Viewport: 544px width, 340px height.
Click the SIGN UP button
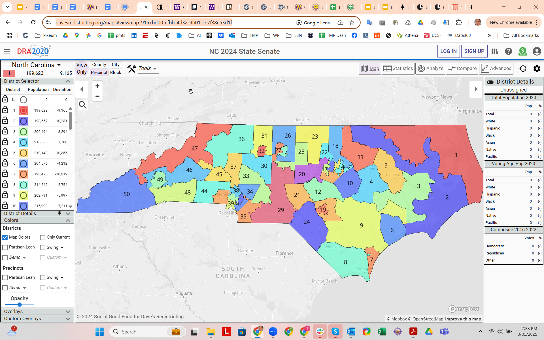pyautogui.click(x=474, y=51)
